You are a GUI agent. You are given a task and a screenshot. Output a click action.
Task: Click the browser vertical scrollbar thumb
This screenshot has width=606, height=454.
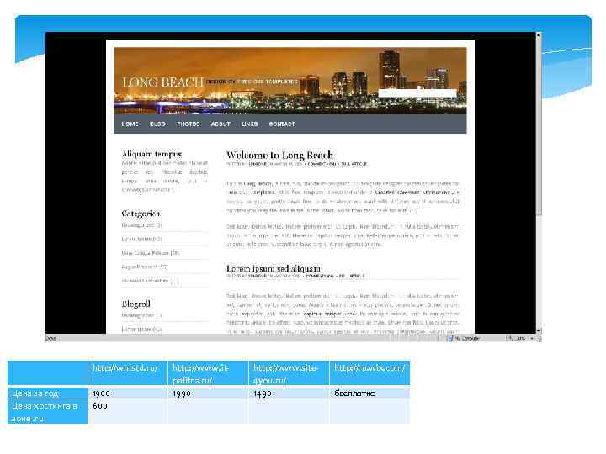[x=539, y=128]
